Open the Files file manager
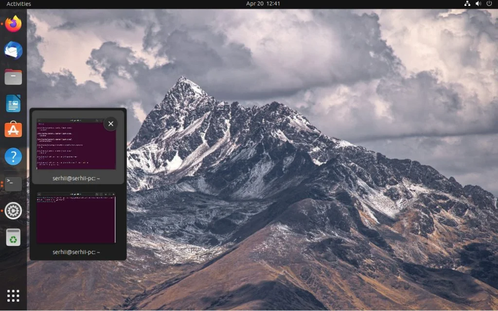498x311 pixels. tap(12, 76)
